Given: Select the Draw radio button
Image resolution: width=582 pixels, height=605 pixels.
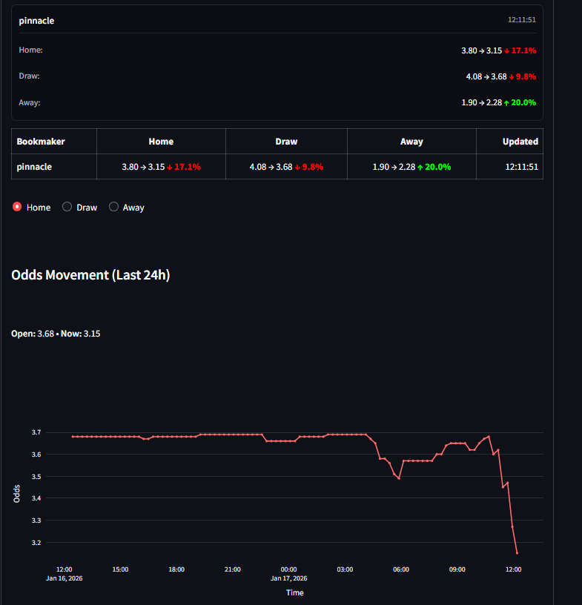Looking at the screenshot, I should (x=67, y=207).
